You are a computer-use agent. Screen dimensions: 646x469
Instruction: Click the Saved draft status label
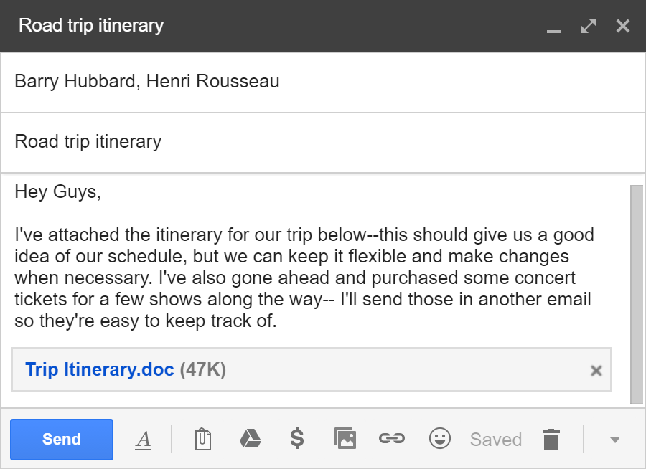pos(495,440)
